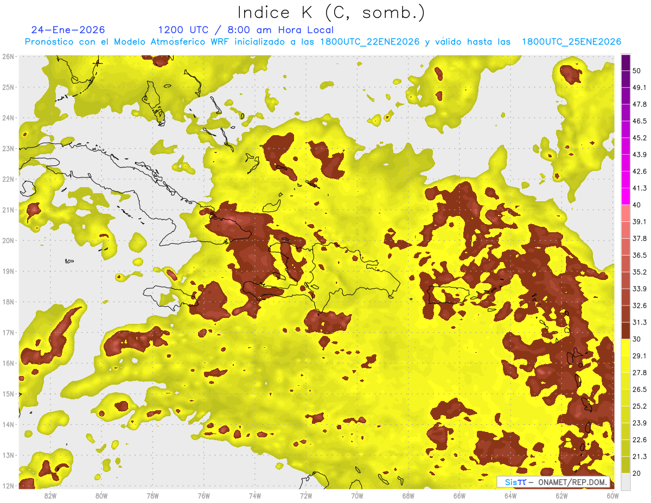Click the colorbar value '43.9'
This screenshot has height=503, width=651.
(640, 155)
